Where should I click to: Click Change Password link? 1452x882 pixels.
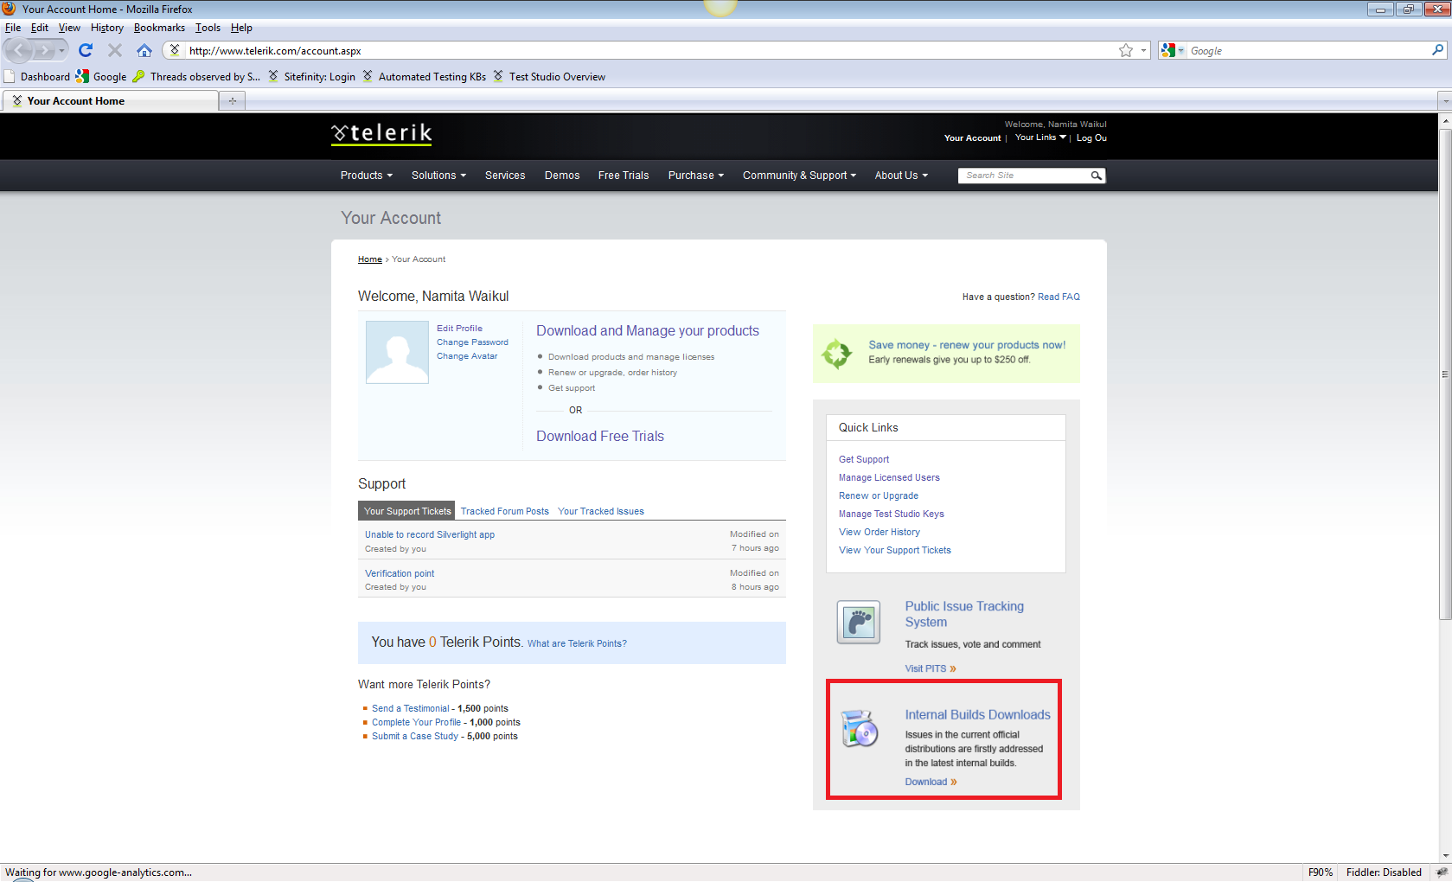(x=472, y=342)
